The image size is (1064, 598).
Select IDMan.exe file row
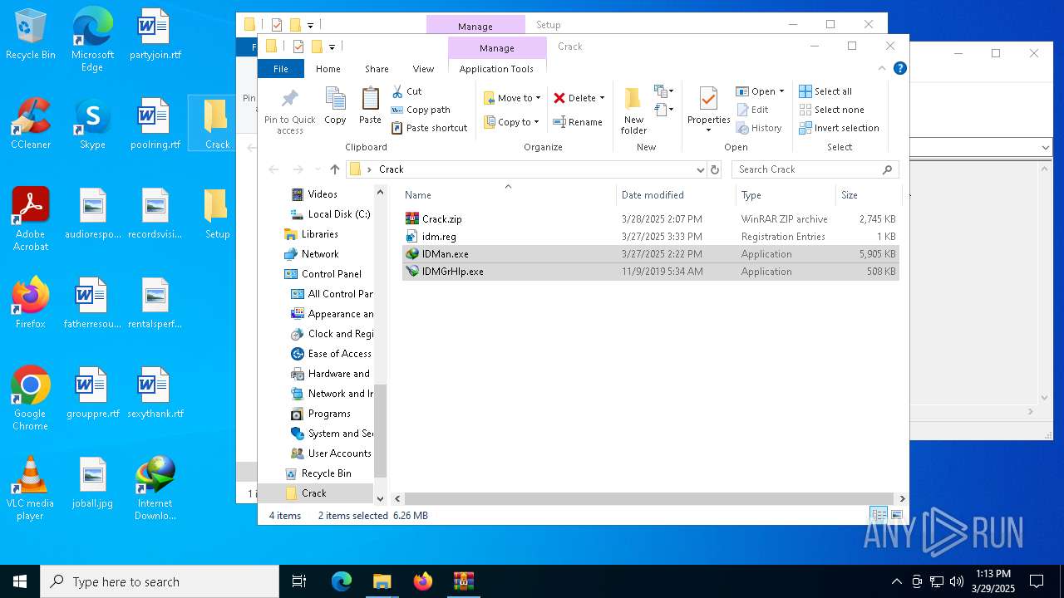pos(650,254)
